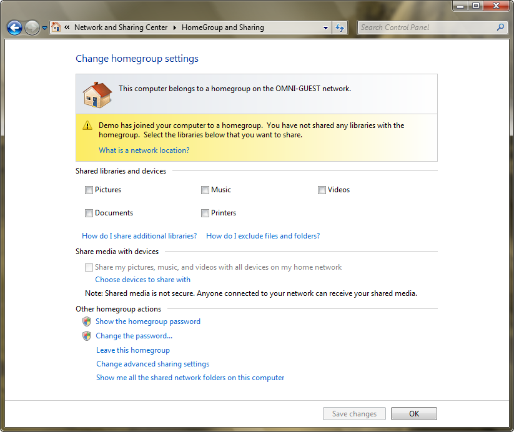Screen dimensions: 514x432
Task: Click shield icon beside Show the homegroup password
Action: (87, 322)
